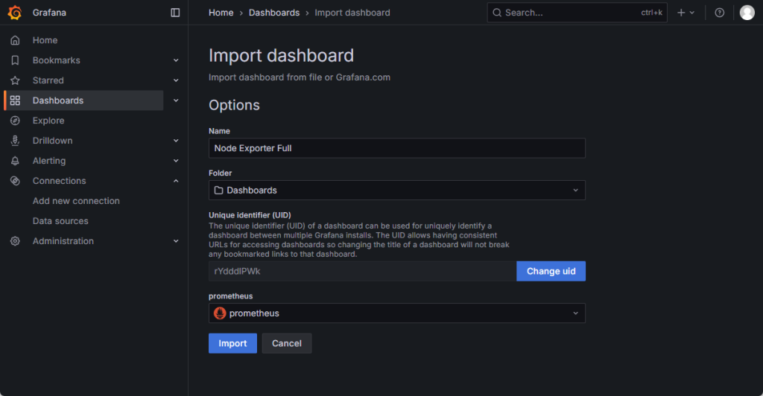Click the Grafana logo icon
Viewport: 763px width, 396px height.
click(15, 13)
